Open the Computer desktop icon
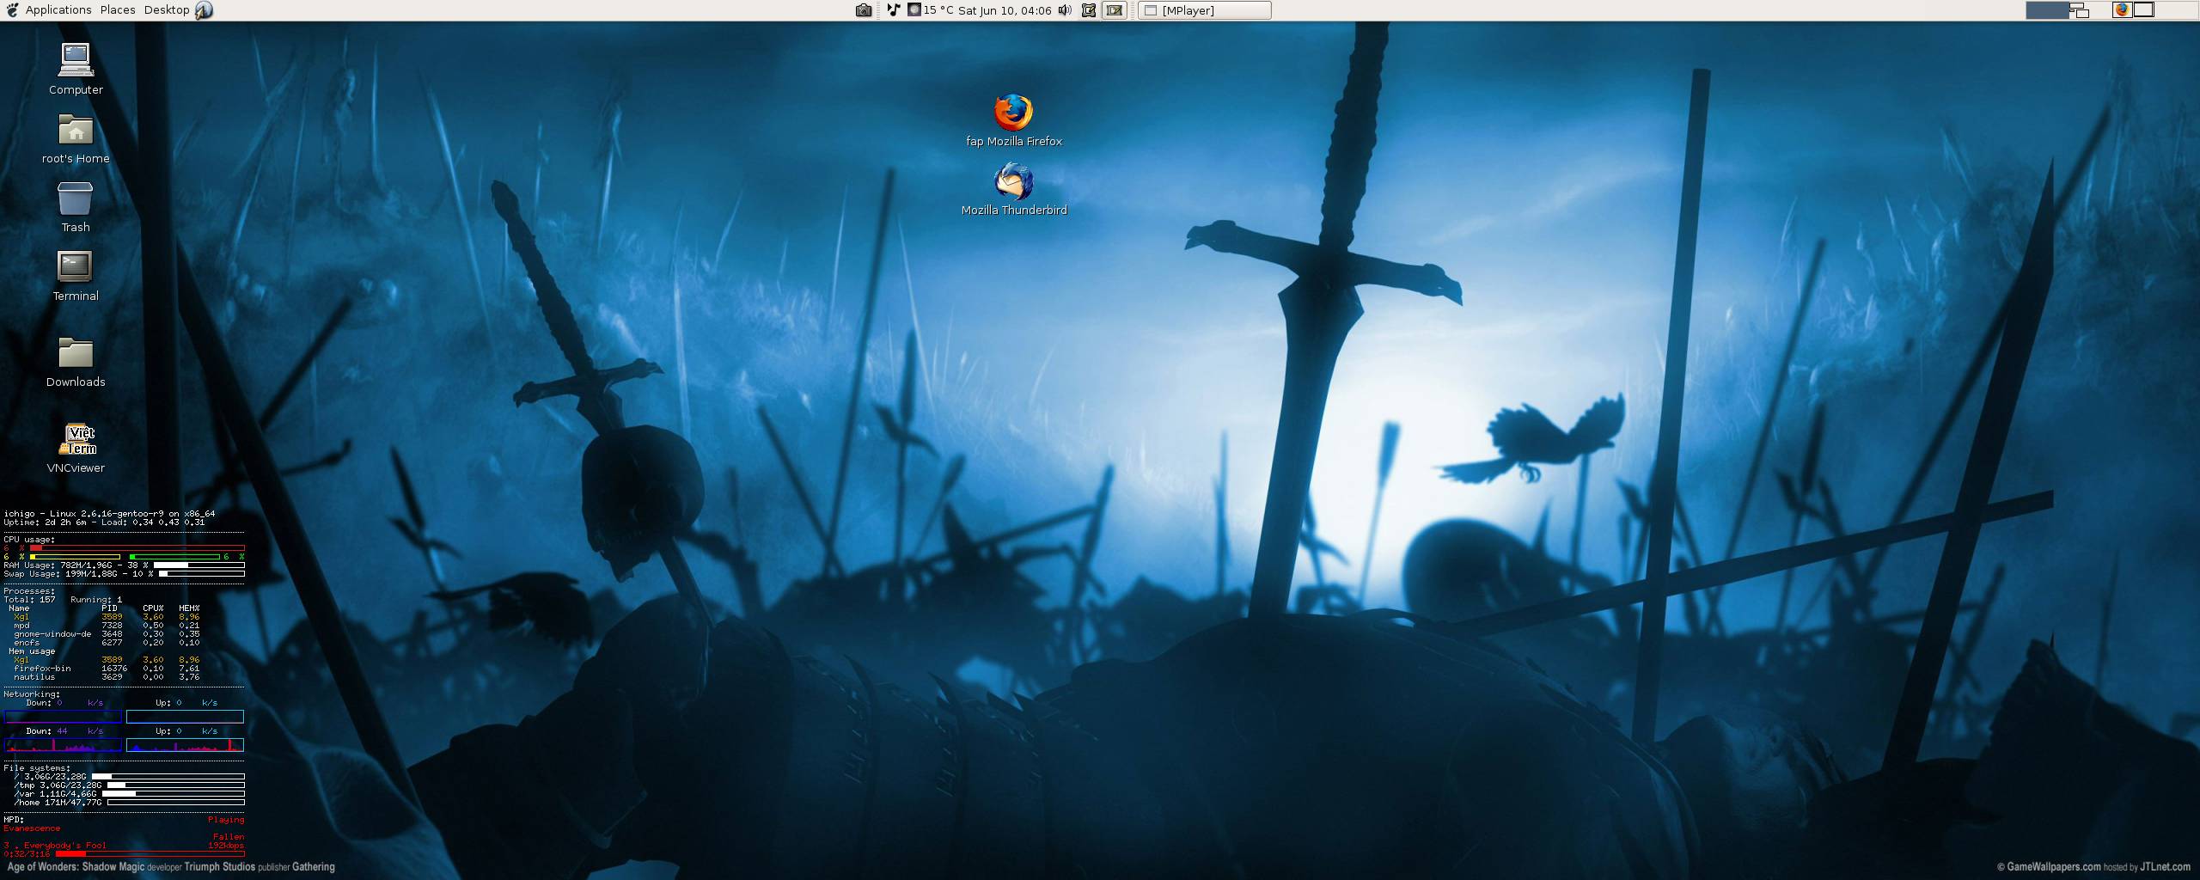Image resolution: width=2200 pixels, height=880 pixels. point(76,69)
